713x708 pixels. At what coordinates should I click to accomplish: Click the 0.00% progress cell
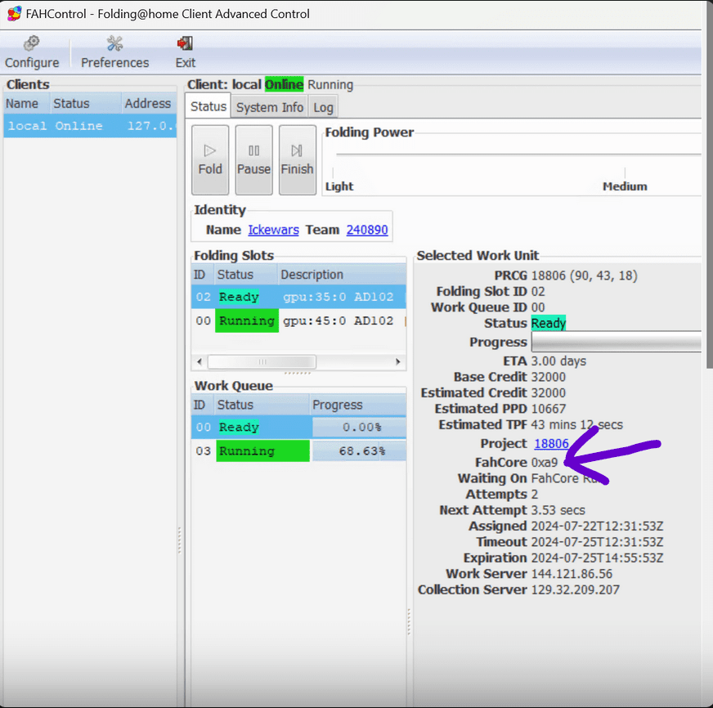359,428
